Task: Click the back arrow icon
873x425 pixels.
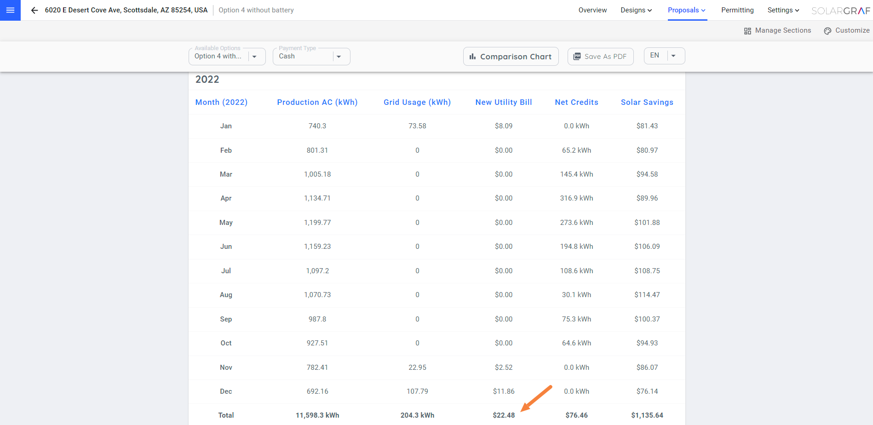Action: coord(34,10)
